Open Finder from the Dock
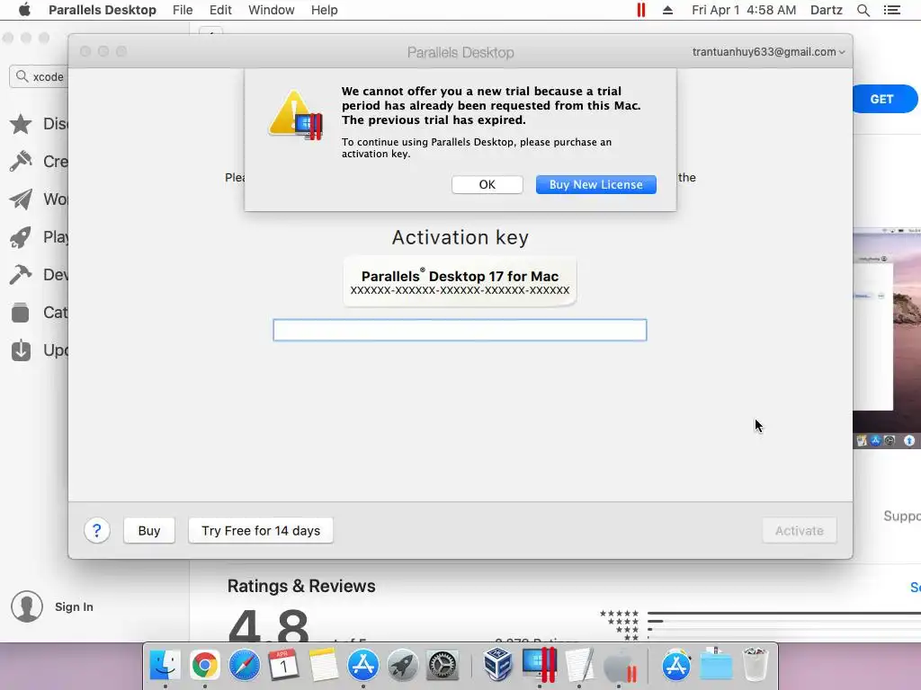The image size is (921, 690). click(x=165, y=665)
